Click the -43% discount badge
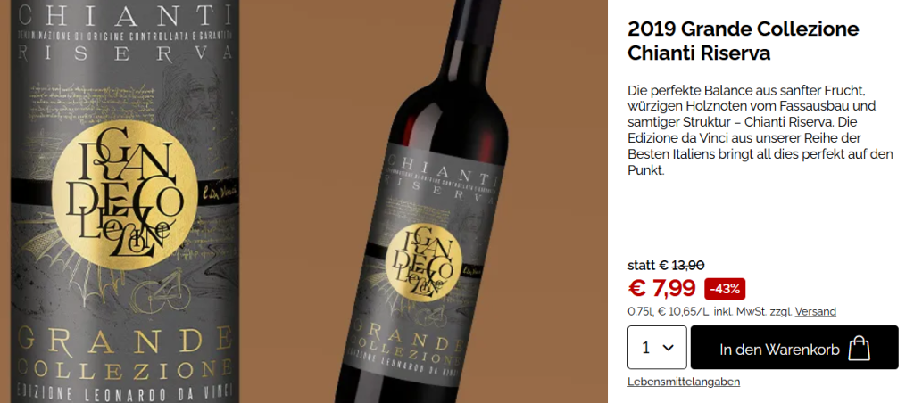 725,289
